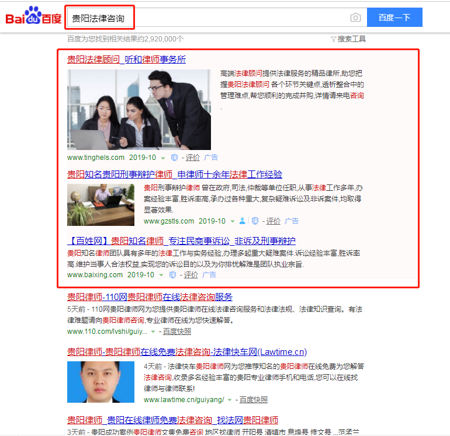
Task: Expand dropdown arrow after www.110.com URL
Action: click(x=153, y=332)
